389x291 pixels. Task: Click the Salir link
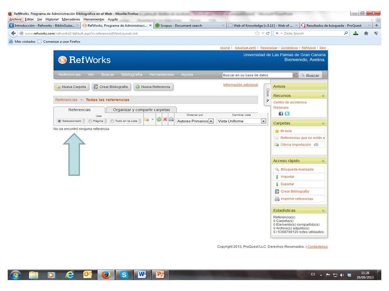(x=323, y=48)
